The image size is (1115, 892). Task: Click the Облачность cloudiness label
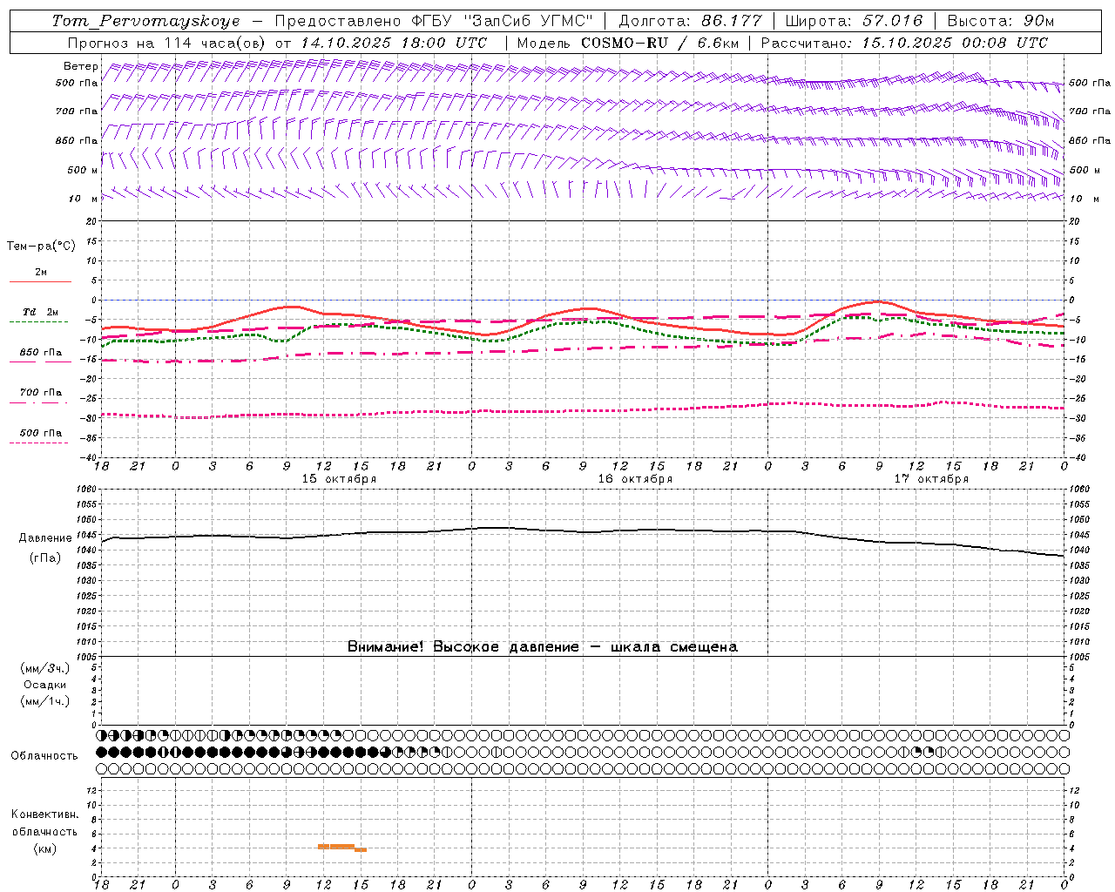click(44, 755)
